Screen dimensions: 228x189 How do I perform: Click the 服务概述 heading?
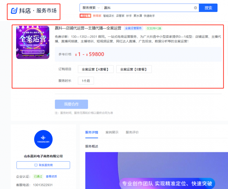[x=91, y=146]
